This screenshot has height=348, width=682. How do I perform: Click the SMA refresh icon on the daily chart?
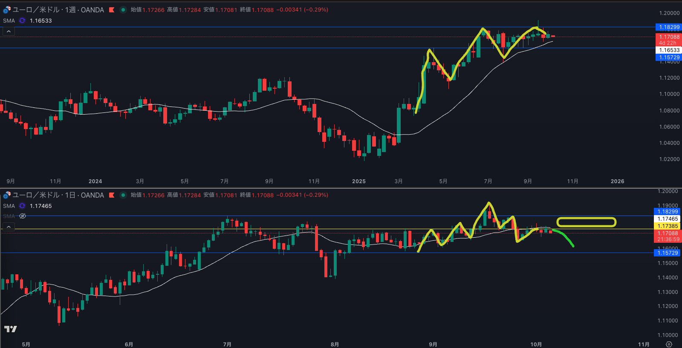click(22, 206)
